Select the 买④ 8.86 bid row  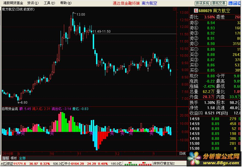(215, 65)
